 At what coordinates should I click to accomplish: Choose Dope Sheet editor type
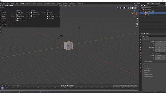click(x=21, y=12)
